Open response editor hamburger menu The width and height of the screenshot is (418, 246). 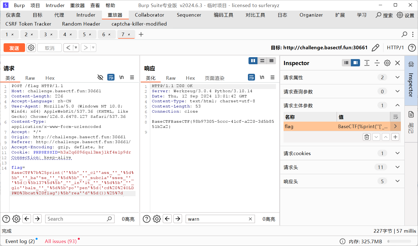(x=272, y=78)
